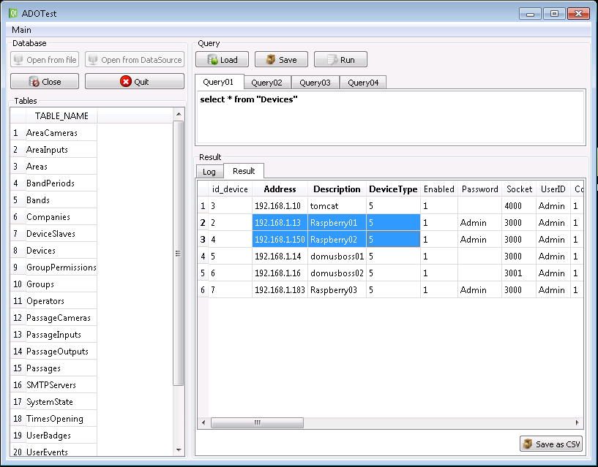Image resolution: width=598 pixels, height=467 pixels.
Task: Click the TABLE_NAME column header
Action: [61, 115]
